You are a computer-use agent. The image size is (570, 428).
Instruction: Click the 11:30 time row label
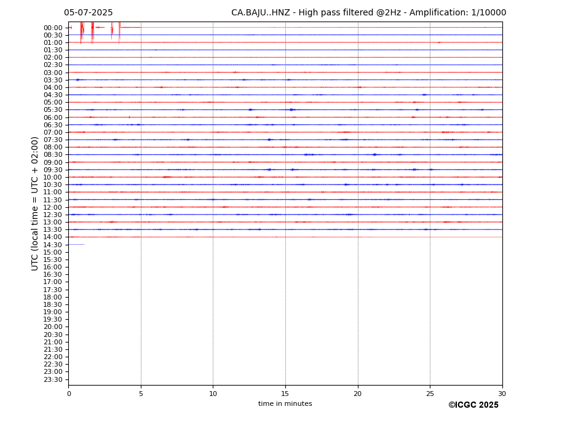pyautogui.click(x=53, y=200)
